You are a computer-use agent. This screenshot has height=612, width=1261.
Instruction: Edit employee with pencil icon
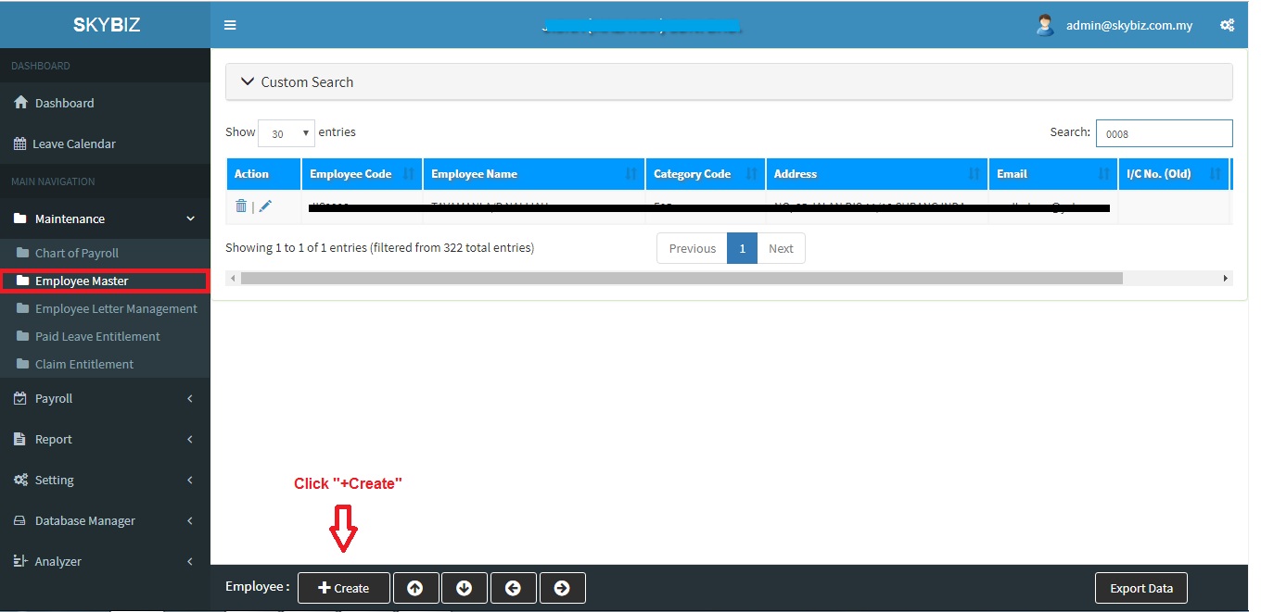tap(265, 206)
